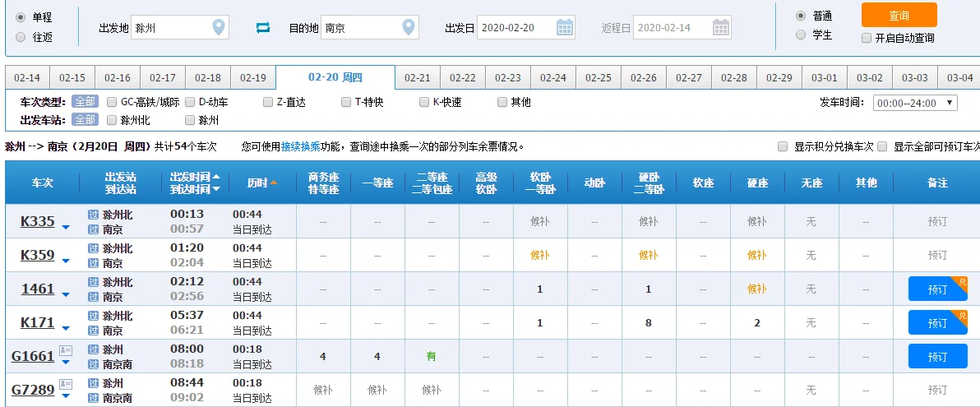Select the 单程 one-way radio button
980x407 pixels.
click(x=21, y=17)
